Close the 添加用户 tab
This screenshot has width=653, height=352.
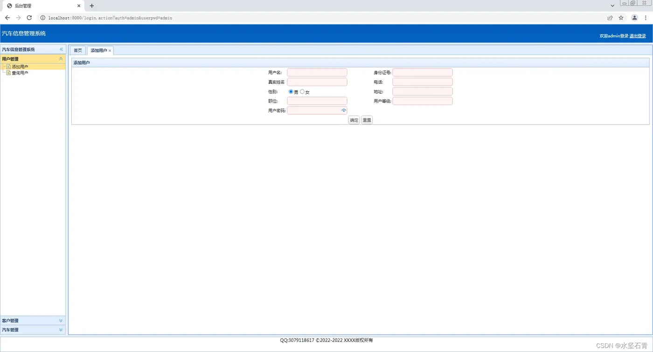(110, 50)
